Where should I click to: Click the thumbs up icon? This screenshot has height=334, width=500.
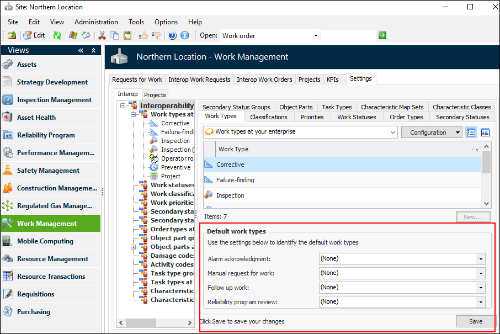coord(143,35)
